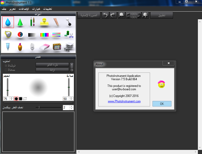Click the horizontal scrollbar right arrow
The image size is (202, 154).
pyautogui.click(x=196, y=152)
